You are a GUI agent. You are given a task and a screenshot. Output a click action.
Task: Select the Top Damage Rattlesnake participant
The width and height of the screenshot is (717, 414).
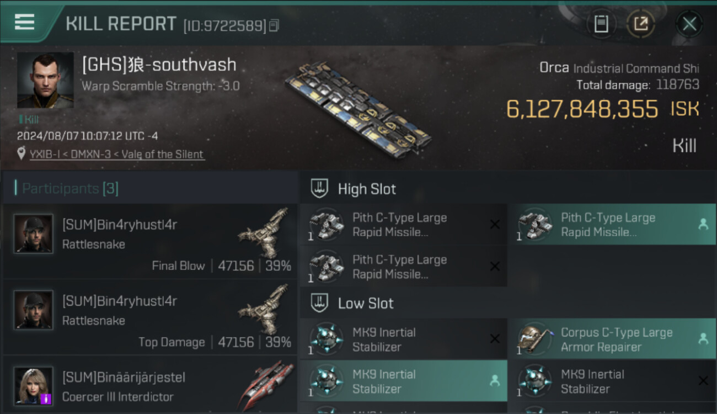click(150, 318)
